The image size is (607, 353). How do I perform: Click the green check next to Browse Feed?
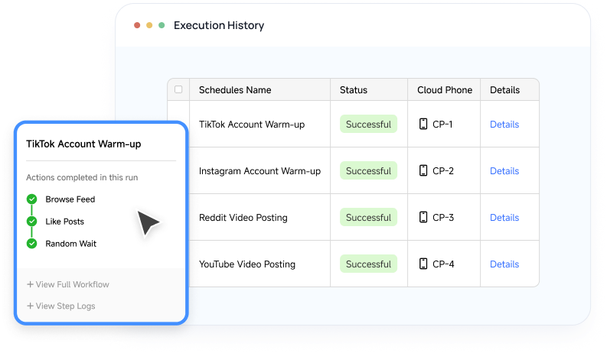click(31, 199)
